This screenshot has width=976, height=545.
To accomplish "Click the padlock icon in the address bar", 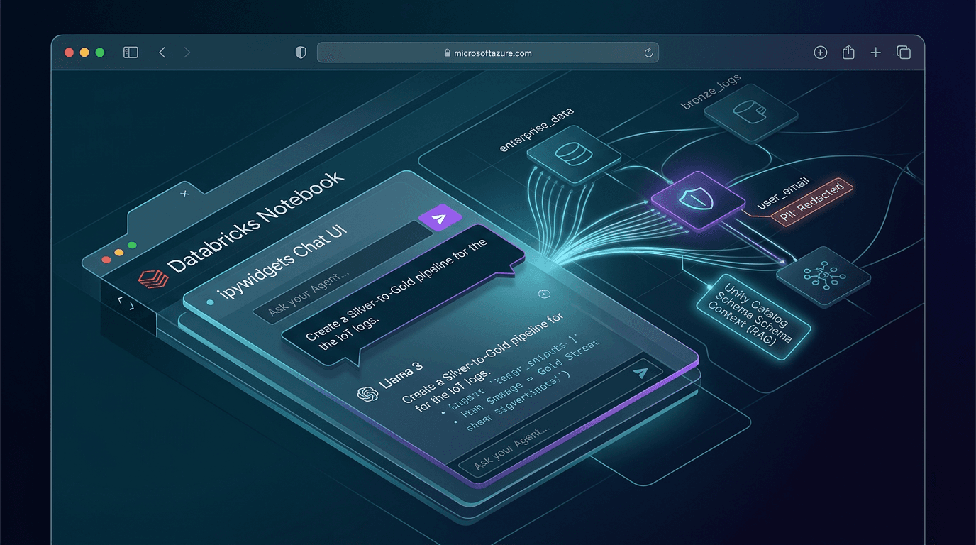I will point(447,53).
